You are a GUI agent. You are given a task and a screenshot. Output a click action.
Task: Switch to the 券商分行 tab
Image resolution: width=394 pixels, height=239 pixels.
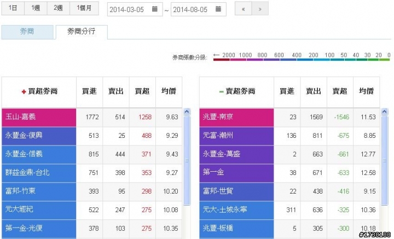point(82,32)
